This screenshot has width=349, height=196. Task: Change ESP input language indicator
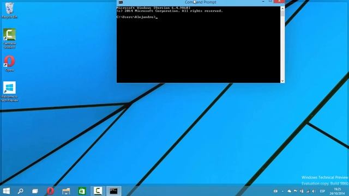pyautogui.click(x=322, y=191)
